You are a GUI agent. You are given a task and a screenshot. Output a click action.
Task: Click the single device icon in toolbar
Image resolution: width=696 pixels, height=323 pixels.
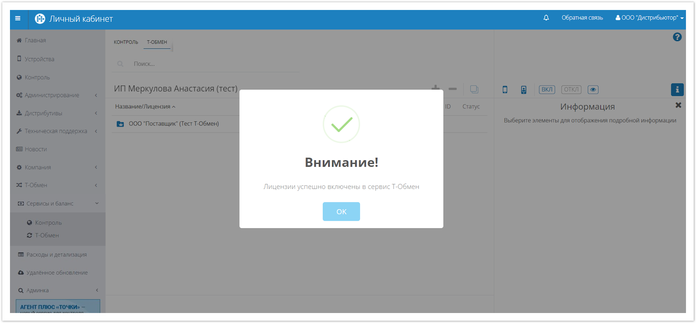tap(505, 89)
